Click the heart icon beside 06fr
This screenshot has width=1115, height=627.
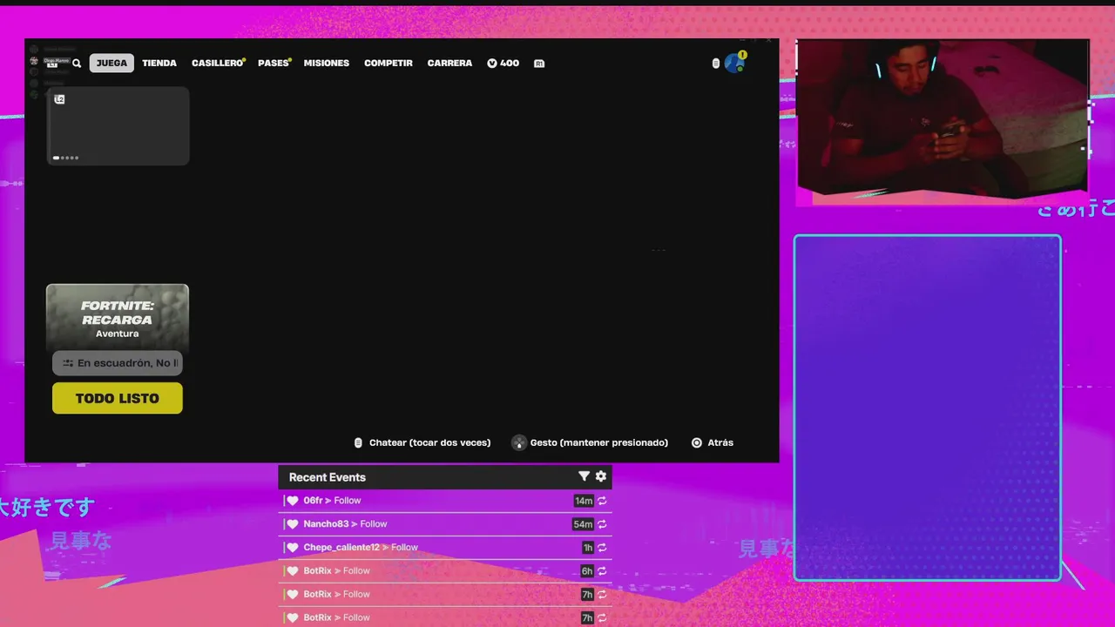point(293,501)
